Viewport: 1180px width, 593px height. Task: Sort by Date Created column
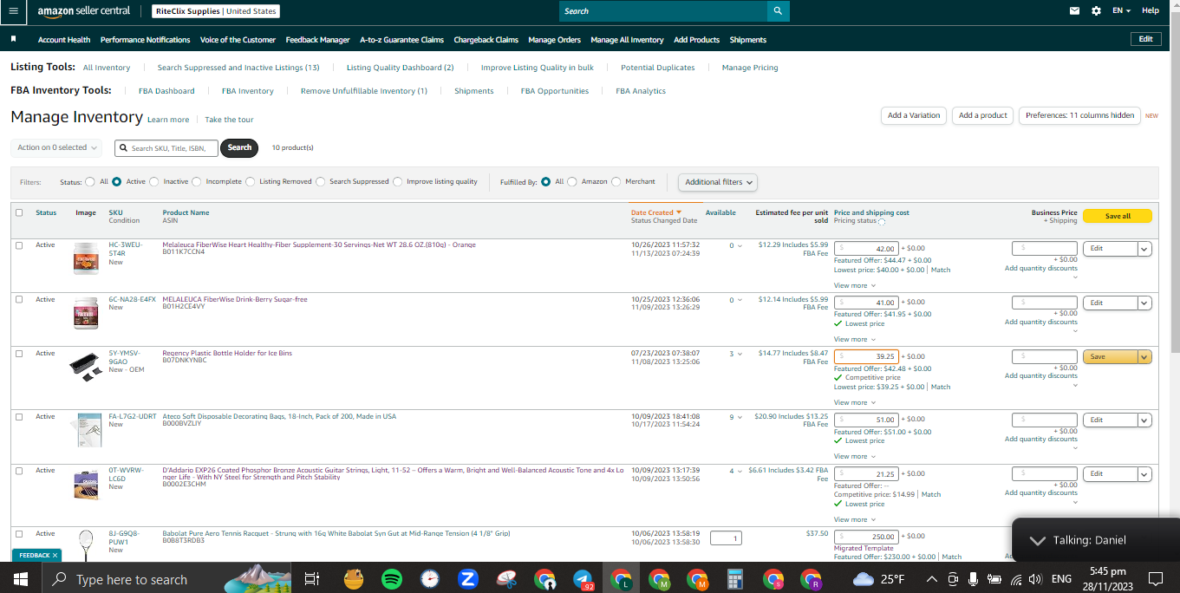click(x=655, y=212)
